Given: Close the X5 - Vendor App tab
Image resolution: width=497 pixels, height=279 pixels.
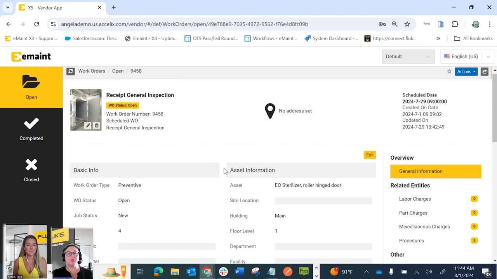Looking at the screenshot, I should [99, 7].
